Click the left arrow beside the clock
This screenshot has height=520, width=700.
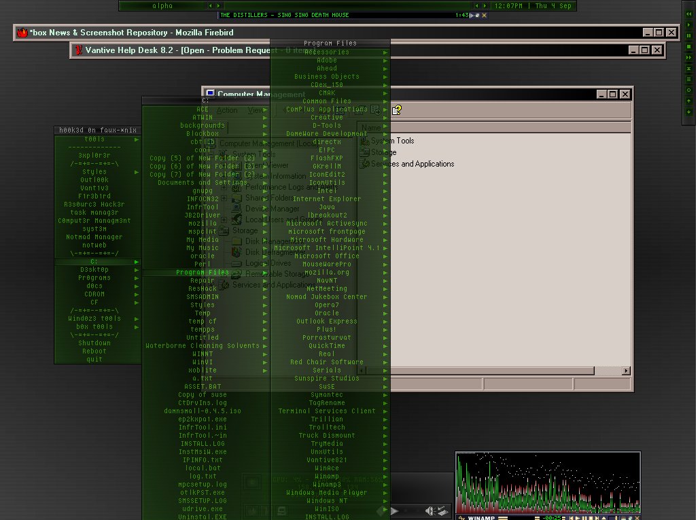click(x=477, y=6)
